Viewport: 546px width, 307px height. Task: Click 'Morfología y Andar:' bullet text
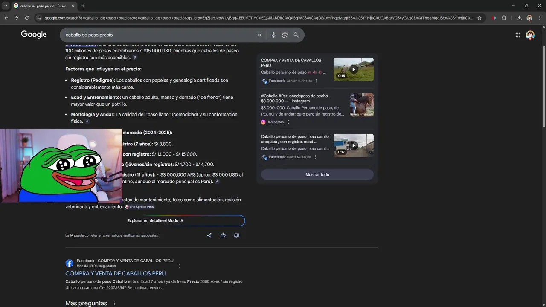(93, 114)
